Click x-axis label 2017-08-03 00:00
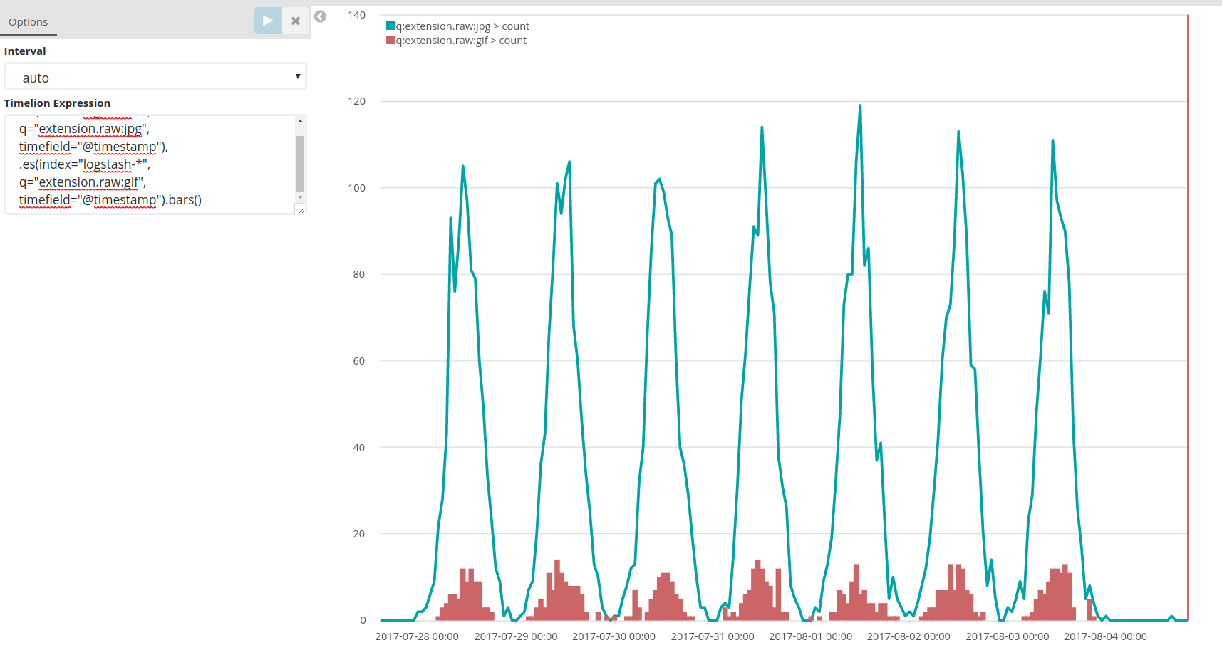The height and width of the screenshot is (645, 1222). pyautogui.click(x=1008, y=636)
